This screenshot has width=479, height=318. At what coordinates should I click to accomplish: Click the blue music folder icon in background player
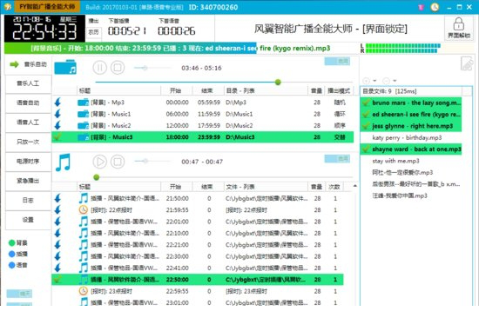pos(65,67)
